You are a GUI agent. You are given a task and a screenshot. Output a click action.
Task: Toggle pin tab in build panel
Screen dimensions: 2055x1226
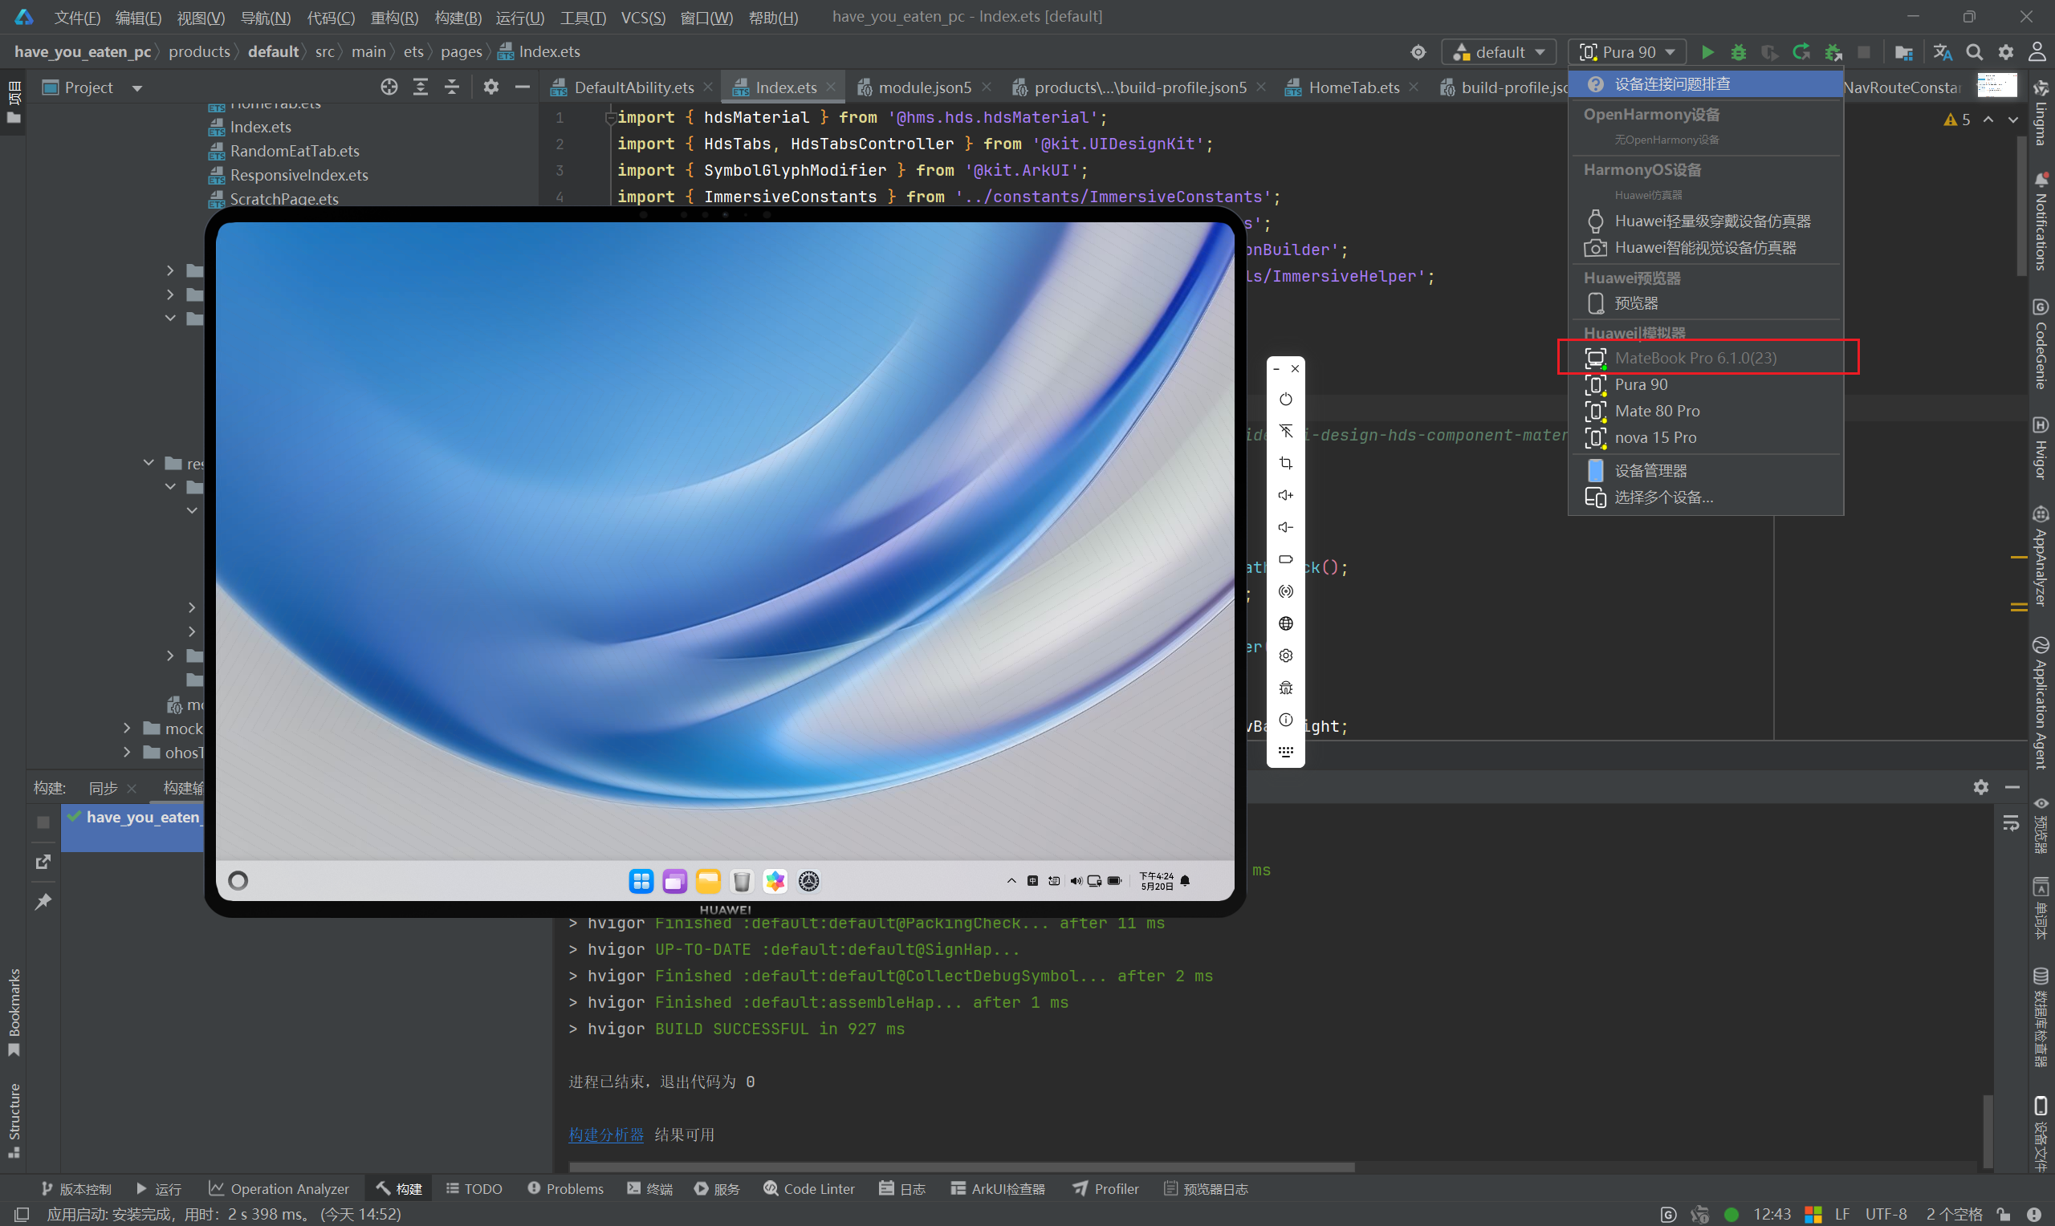[x=43, y=901]
